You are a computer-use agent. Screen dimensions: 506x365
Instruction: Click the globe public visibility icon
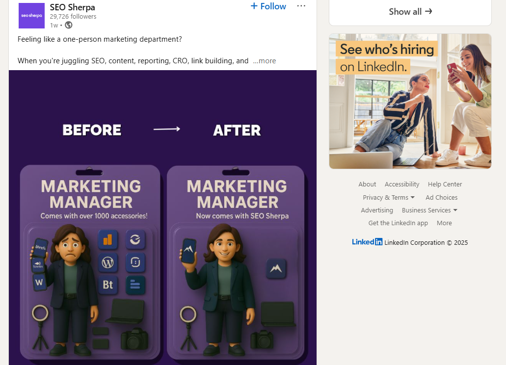pyautogui.click(x=68, y=25)
